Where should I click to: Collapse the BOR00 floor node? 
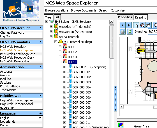(60, 62)
